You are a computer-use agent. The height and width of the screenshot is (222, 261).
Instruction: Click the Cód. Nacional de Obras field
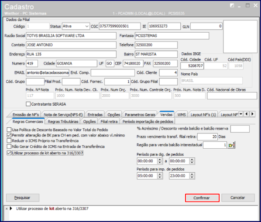[x=232, y=96]
